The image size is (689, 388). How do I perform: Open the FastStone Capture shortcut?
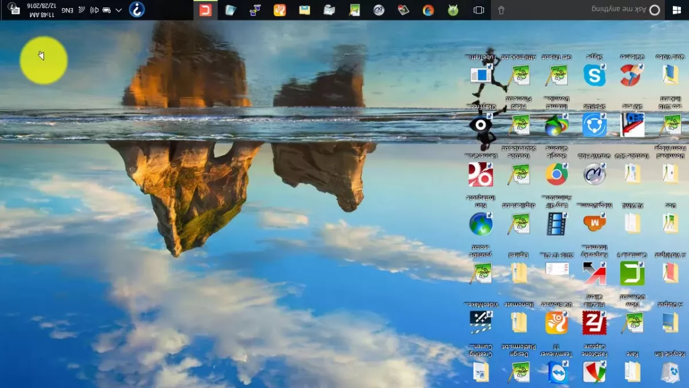click(594, 372)
